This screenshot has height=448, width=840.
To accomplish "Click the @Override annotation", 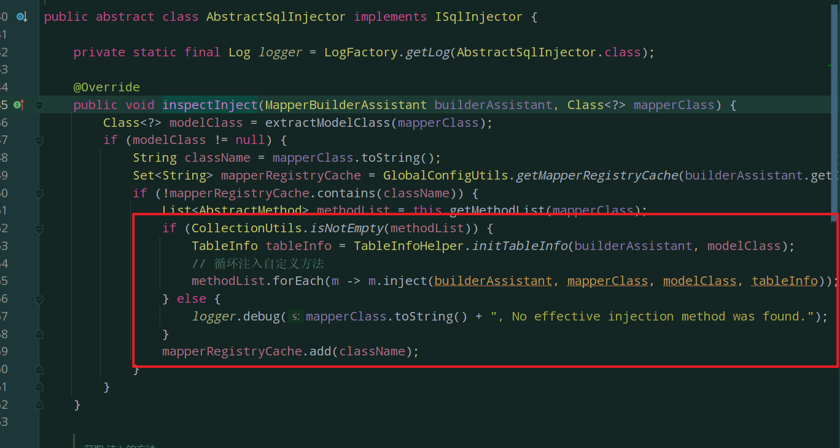I will 107,87.
